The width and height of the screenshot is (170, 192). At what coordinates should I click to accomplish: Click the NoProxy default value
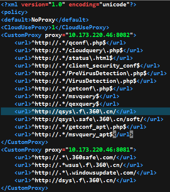tap(43, 20)
